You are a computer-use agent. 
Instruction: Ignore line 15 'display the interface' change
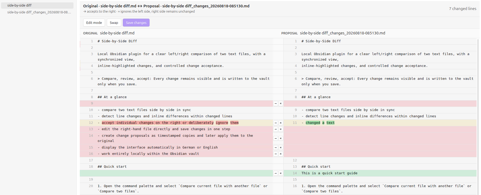click(x=281, y=147)
